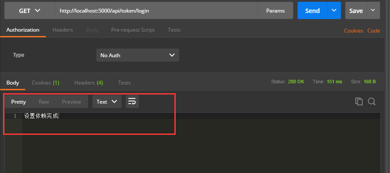This screenshot has width=390, height=173.
Task: Open search in the response body
Action: point(372,101)
